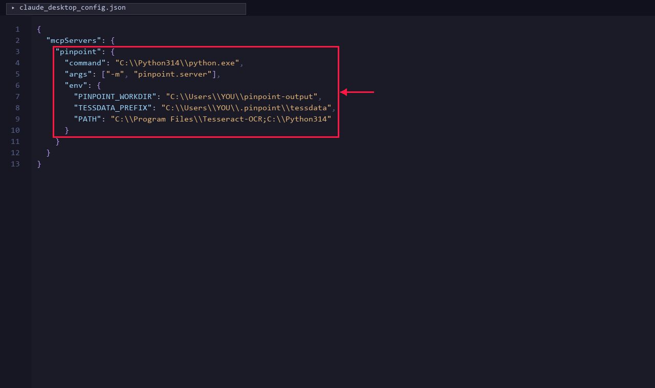Click the "pinpoint" server entry name

tap(78, 52)
